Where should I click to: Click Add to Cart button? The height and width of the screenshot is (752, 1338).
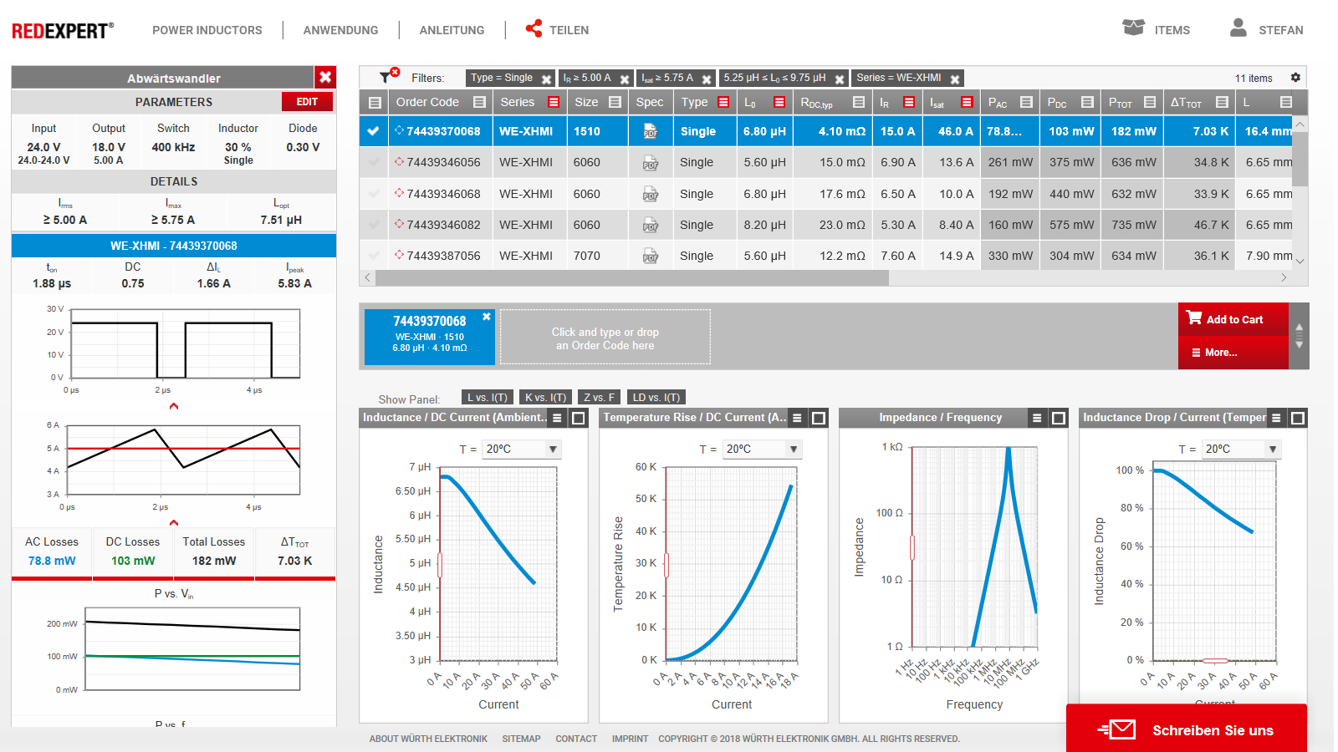[1233, 319]
